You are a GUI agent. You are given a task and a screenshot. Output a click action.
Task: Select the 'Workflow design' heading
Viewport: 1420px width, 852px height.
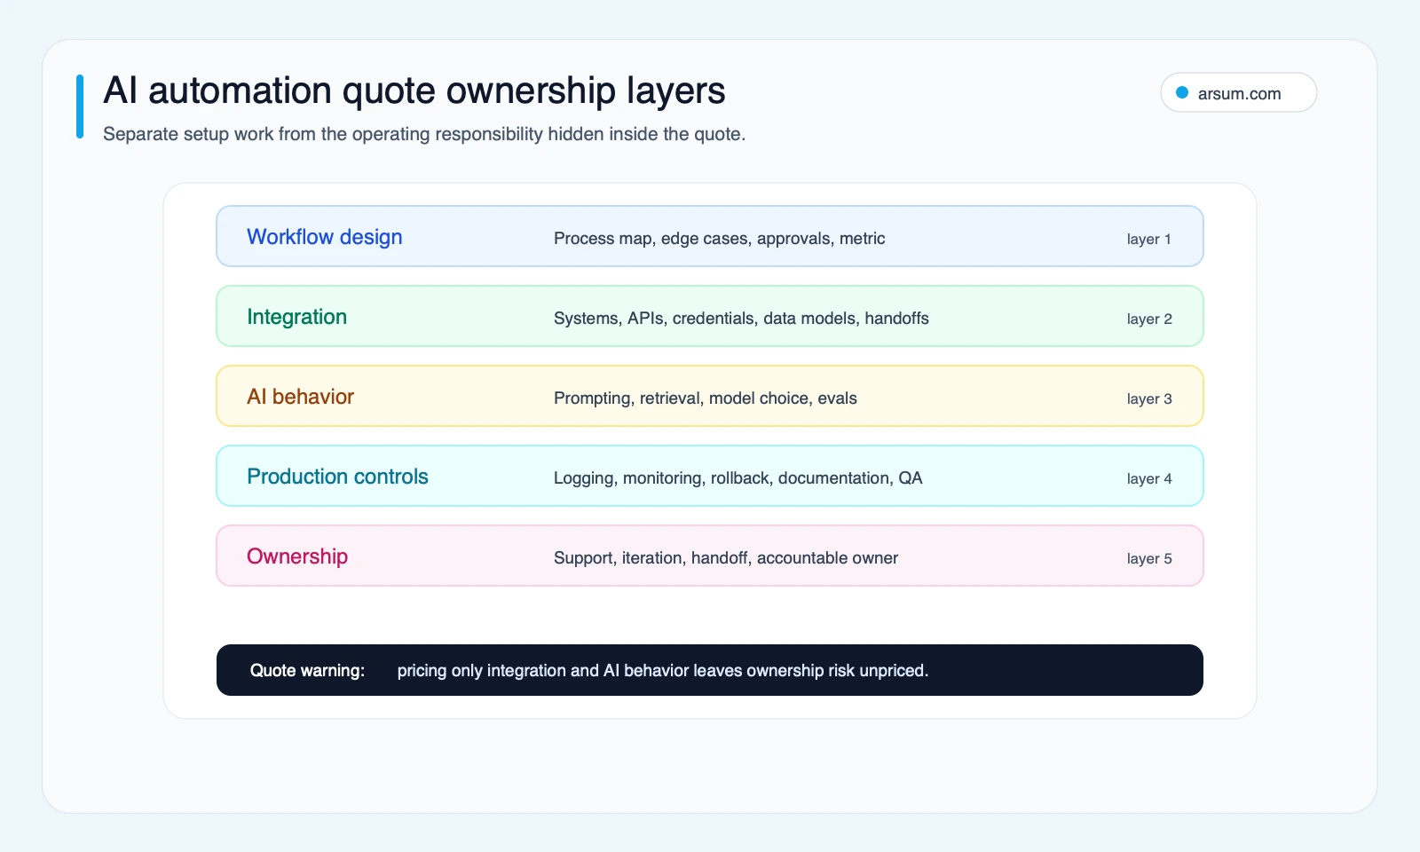tap(325, 237)
